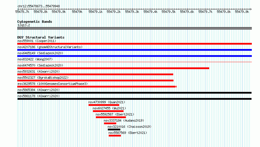
Task: Click the gray 12q13.2 cytogenetic band bar
Action: 134,28
